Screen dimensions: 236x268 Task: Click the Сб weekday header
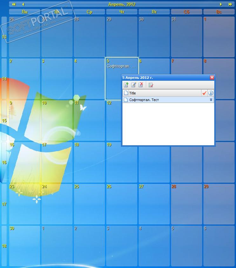pos(186,12)
